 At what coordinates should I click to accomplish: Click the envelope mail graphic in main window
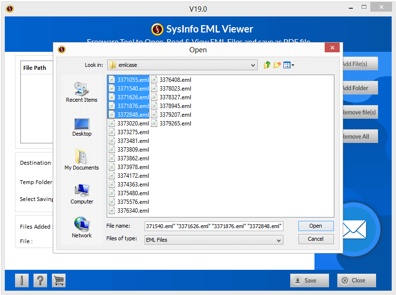pos(354,230)
